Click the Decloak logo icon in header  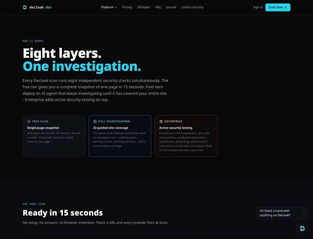tap(25, 7)
